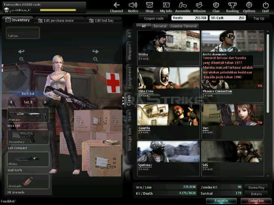Screen dimensions: 274x205
Task: Open My info profile icon
Action: point(166,8)
